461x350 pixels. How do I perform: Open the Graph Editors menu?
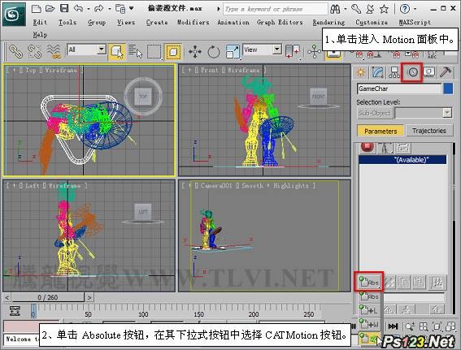pyautogui.click(x=280, y=22)
